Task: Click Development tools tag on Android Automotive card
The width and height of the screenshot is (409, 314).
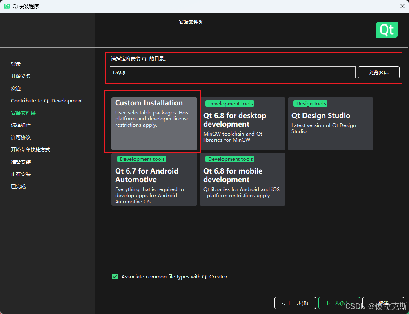Action: pos(142,159)
